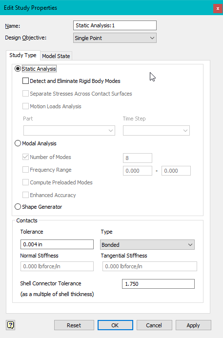This screenshot has width=223, height=338.
Task: Open the help icon button
Action: click(x=10, y=325)
